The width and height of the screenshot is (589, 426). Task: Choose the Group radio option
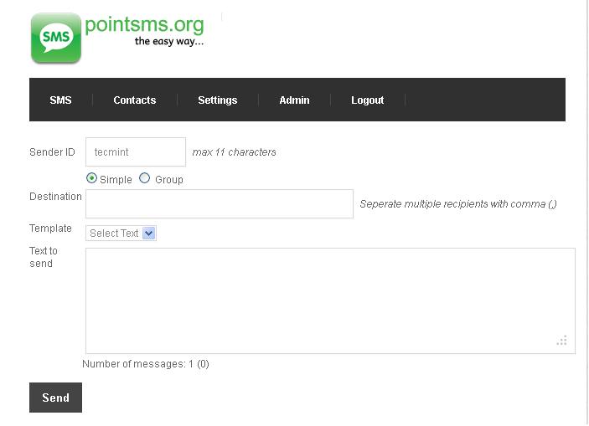click(x=145, y=178)
